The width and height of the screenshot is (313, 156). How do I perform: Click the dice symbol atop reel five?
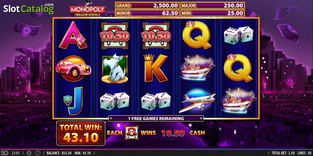tap(238, 35)
